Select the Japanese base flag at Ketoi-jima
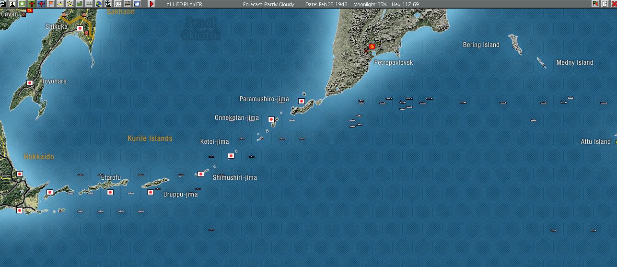Viewport: 617px width, 267px height. tap(231, 156)
